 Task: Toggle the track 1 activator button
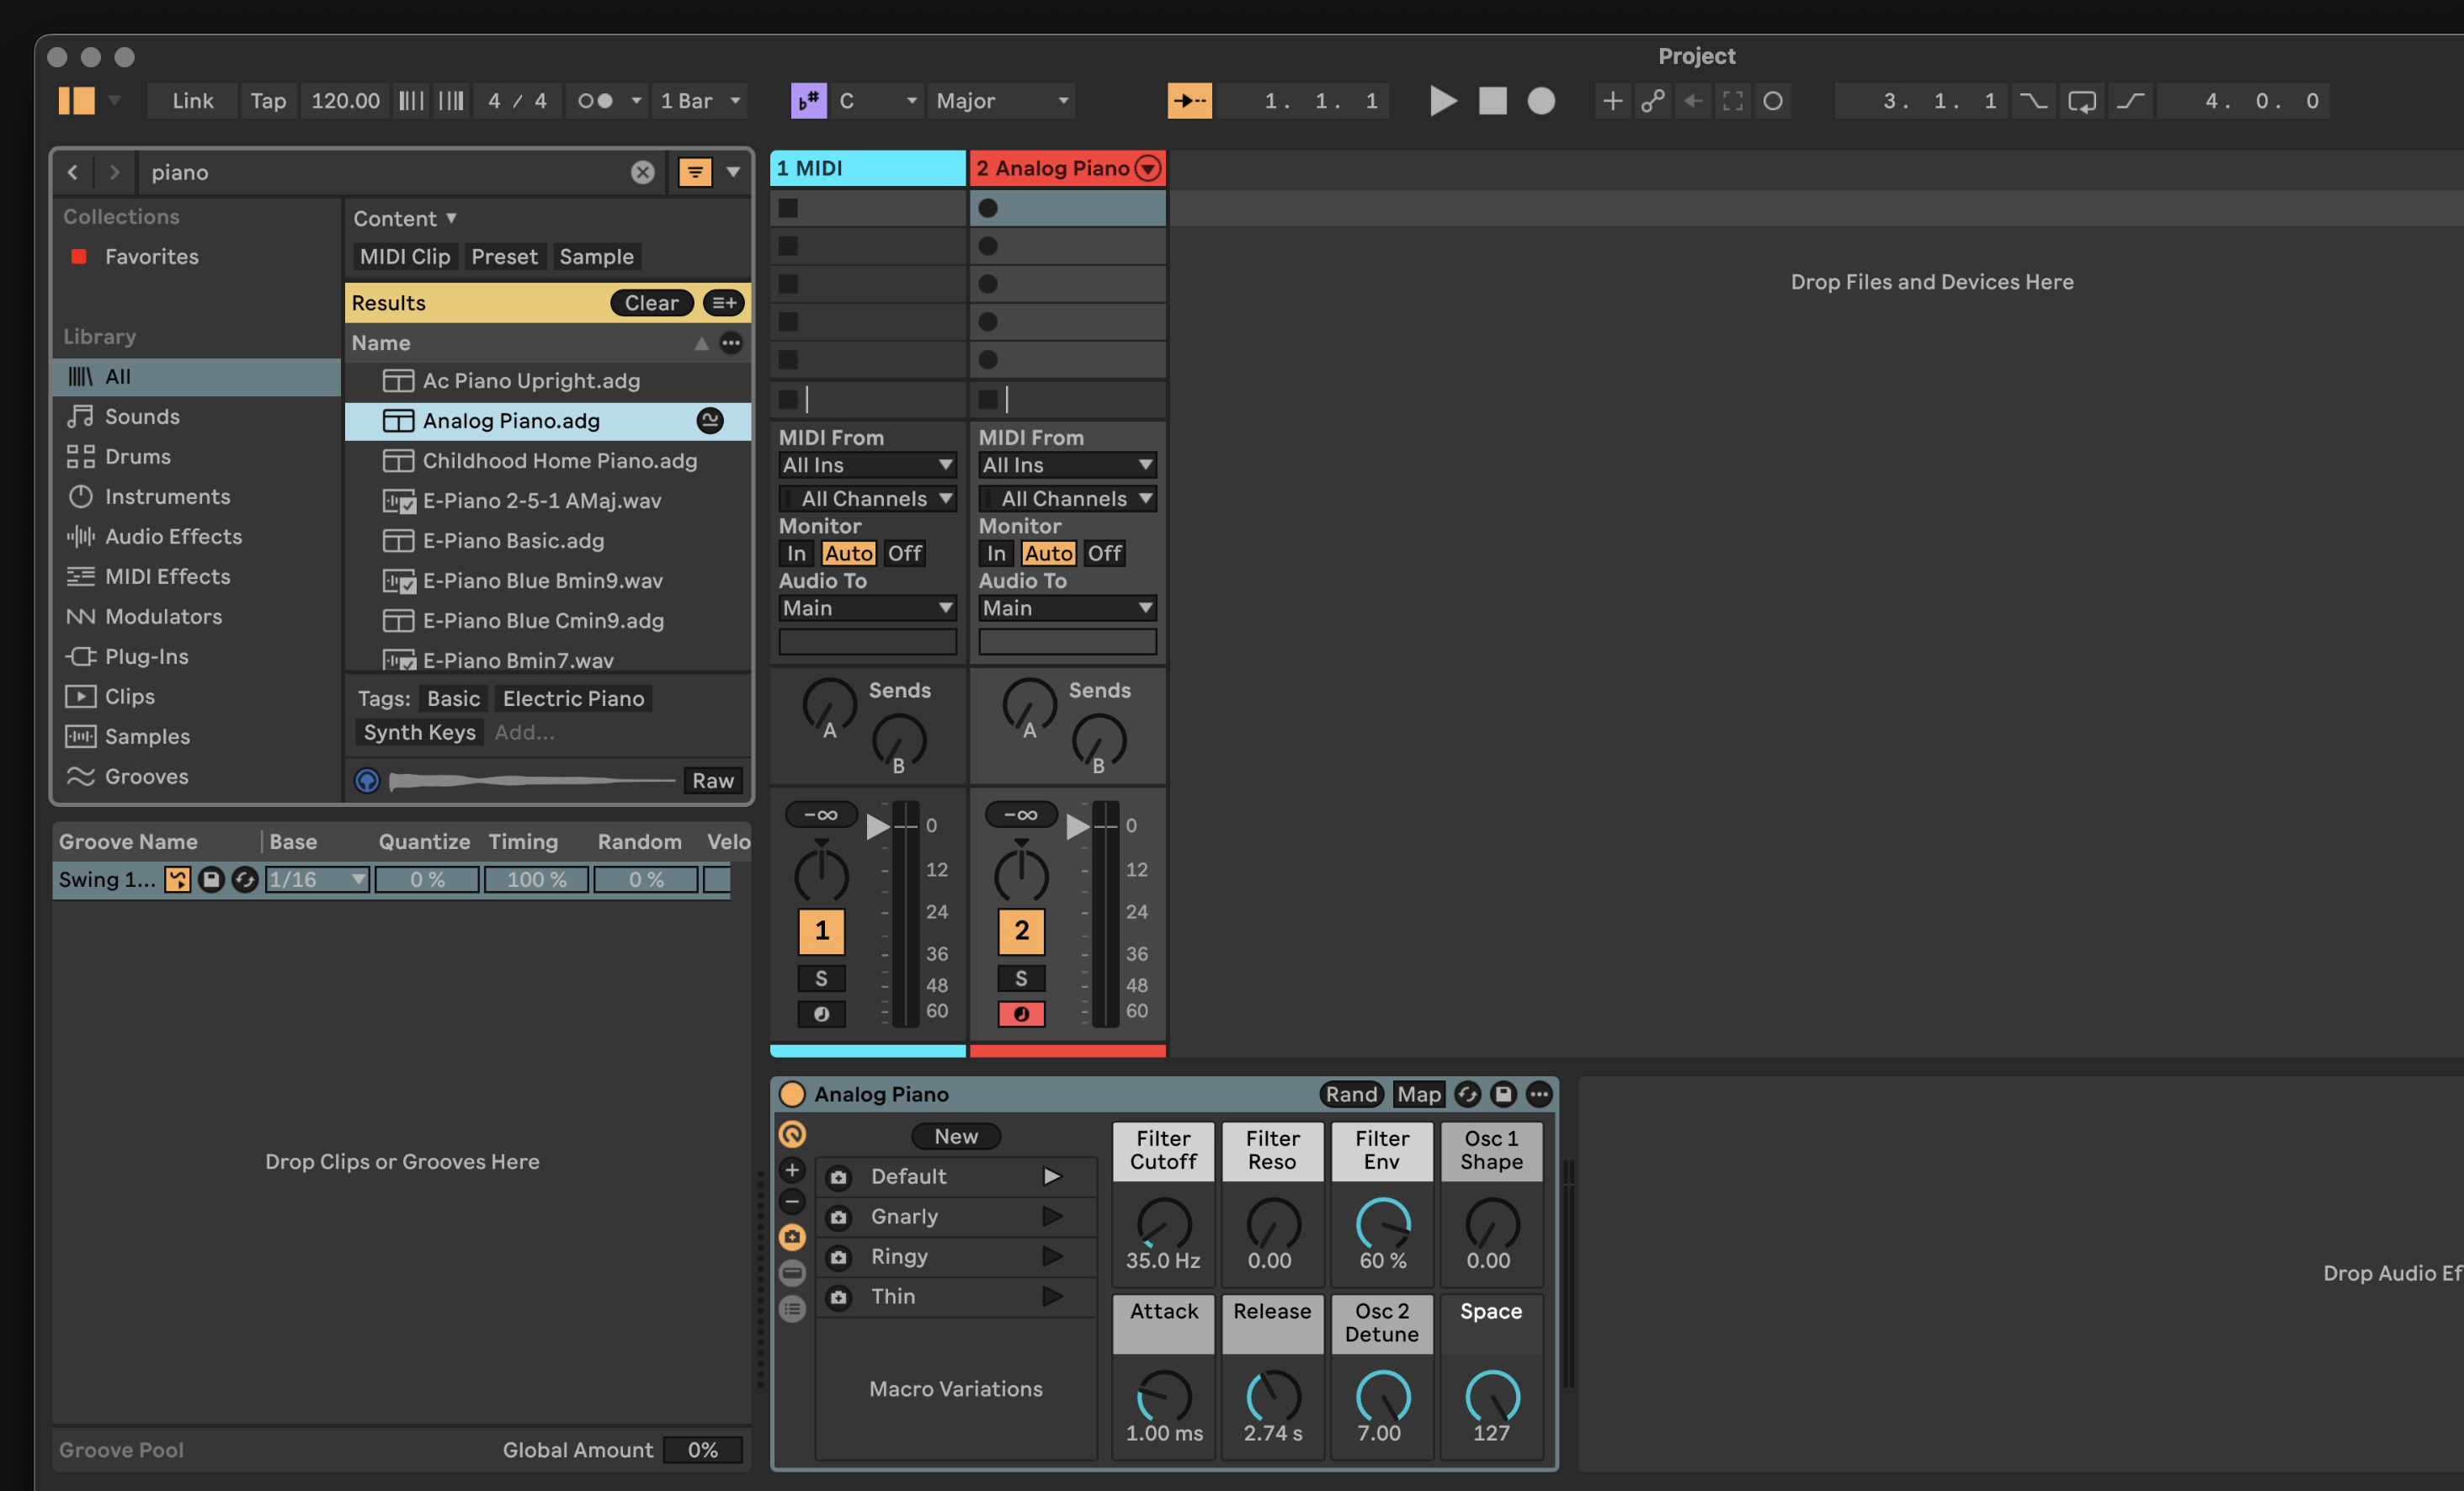point(821,931)
